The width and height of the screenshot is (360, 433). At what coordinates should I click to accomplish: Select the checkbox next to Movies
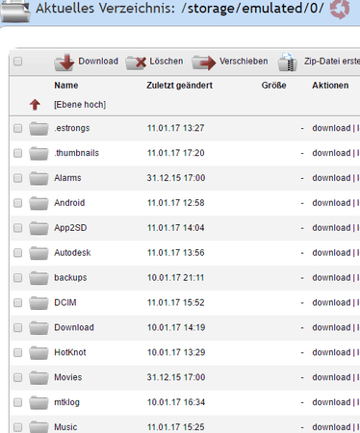(18, 377)
